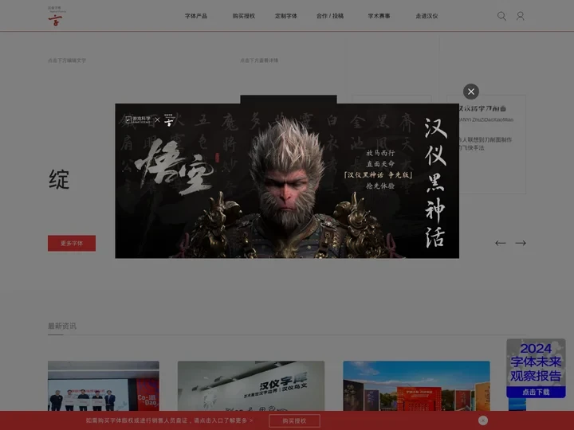Open the outdoor exhibition news thumbnail

coord(416,385)
